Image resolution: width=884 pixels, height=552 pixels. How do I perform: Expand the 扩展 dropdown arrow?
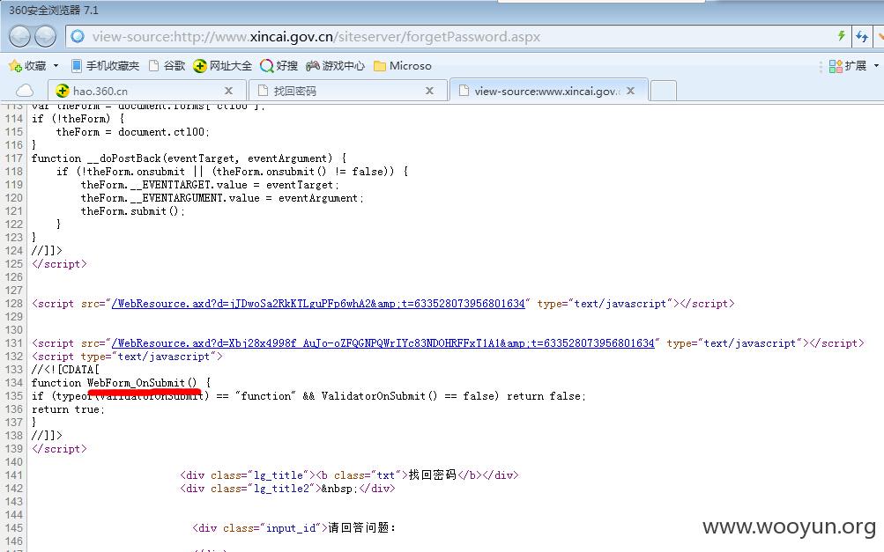pos(876,66)
